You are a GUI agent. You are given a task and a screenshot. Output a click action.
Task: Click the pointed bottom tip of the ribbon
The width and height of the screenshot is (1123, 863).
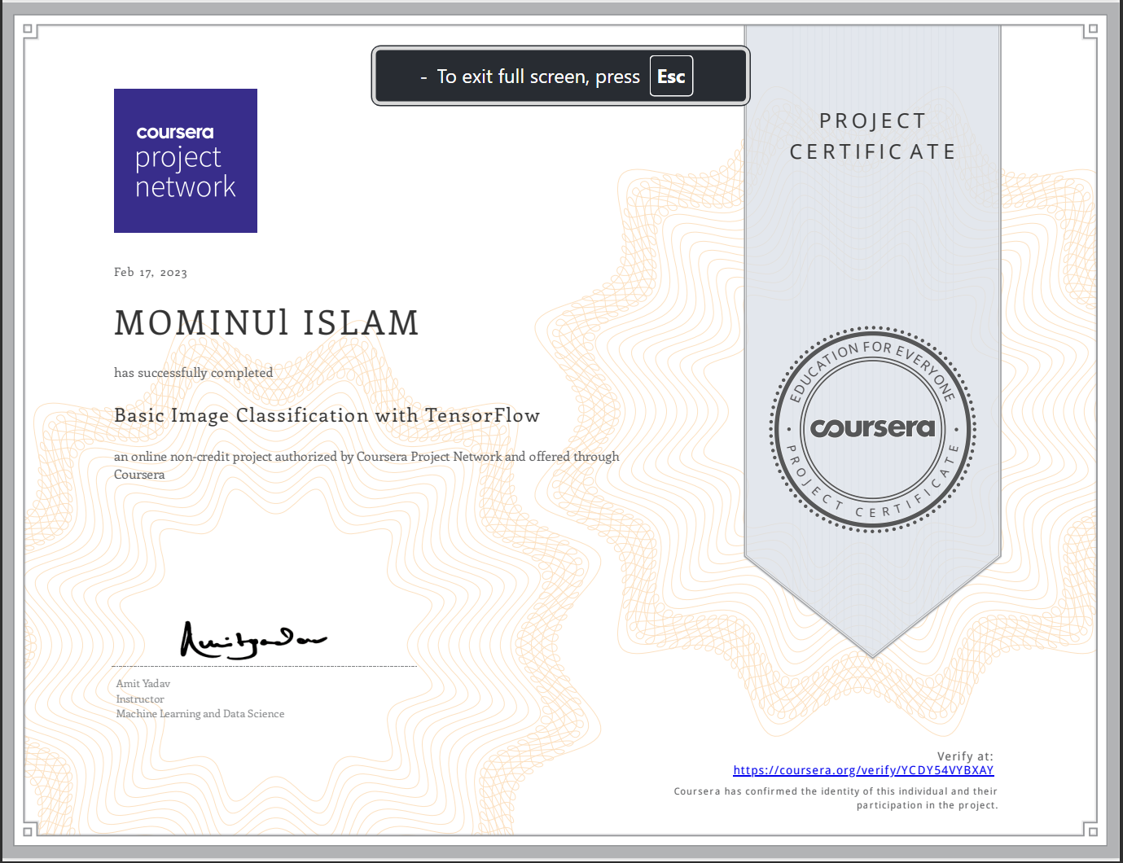tap(872, 653)
